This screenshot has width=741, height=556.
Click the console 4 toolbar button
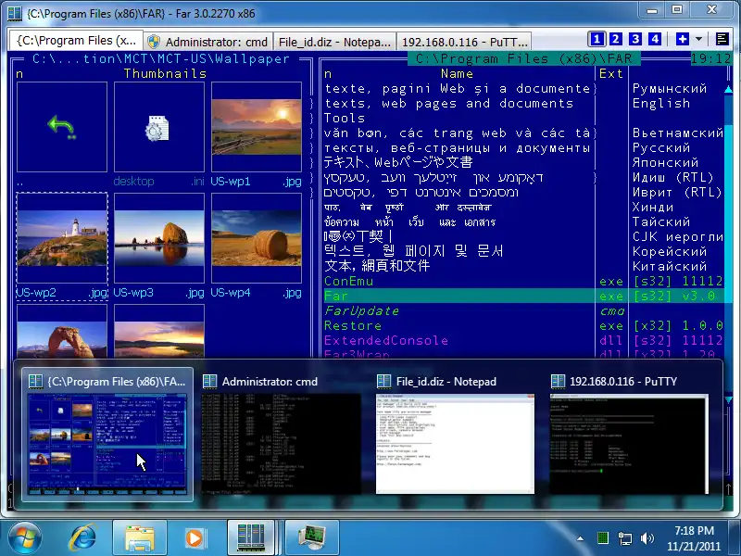tap(655, 39)
